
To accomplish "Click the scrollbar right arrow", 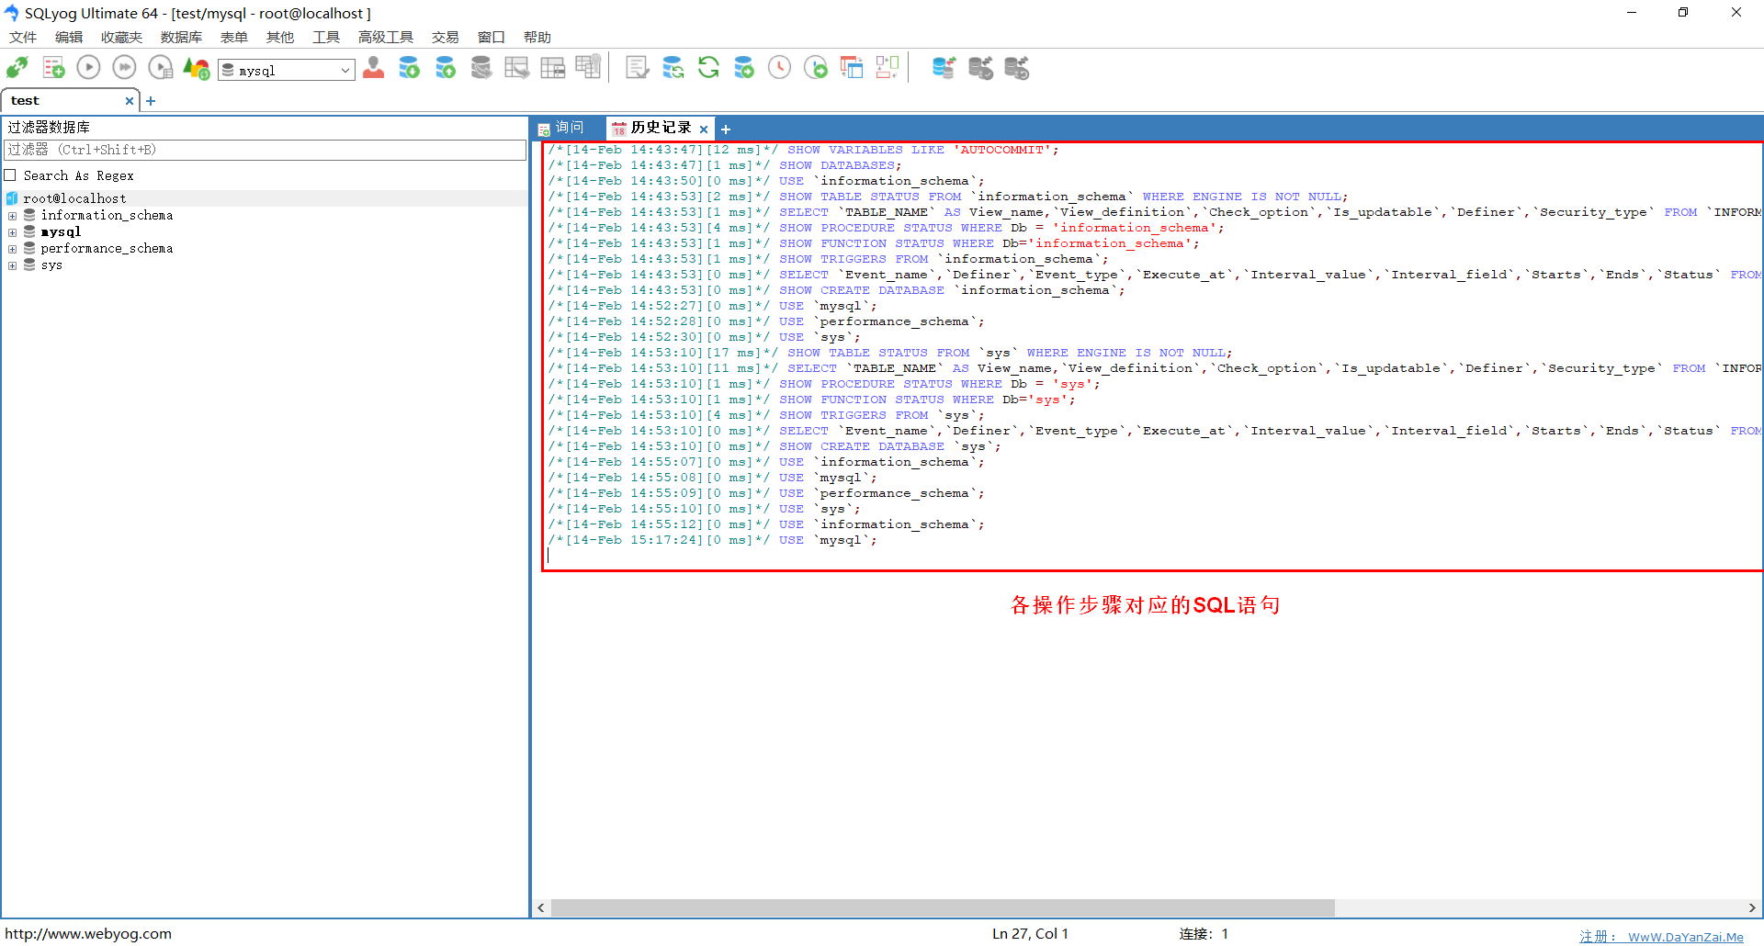I will [1752, 907].
